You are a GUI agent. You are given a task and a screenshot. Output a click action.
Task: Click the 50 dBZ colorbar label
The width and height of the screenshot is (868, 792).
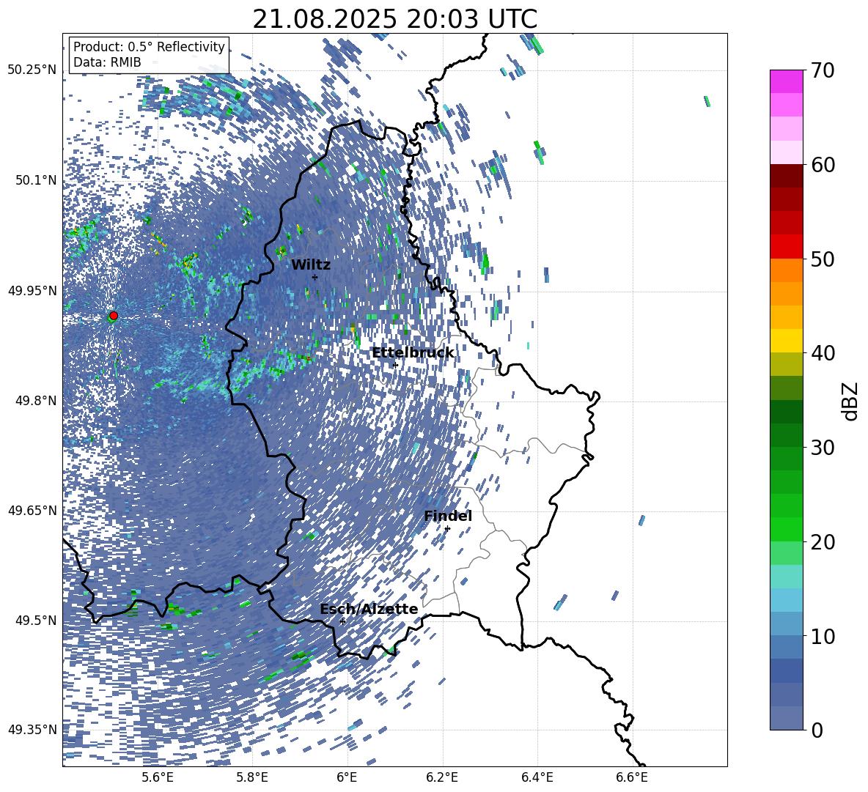pyautogui.click(x=823, y=259)
